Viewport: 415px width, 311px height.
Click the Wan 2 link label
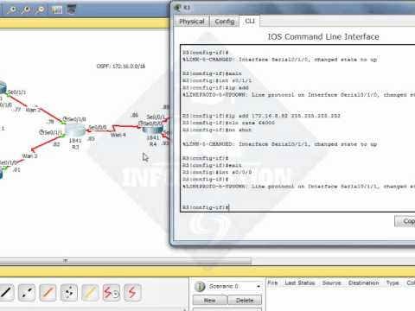tap(33, 110)
